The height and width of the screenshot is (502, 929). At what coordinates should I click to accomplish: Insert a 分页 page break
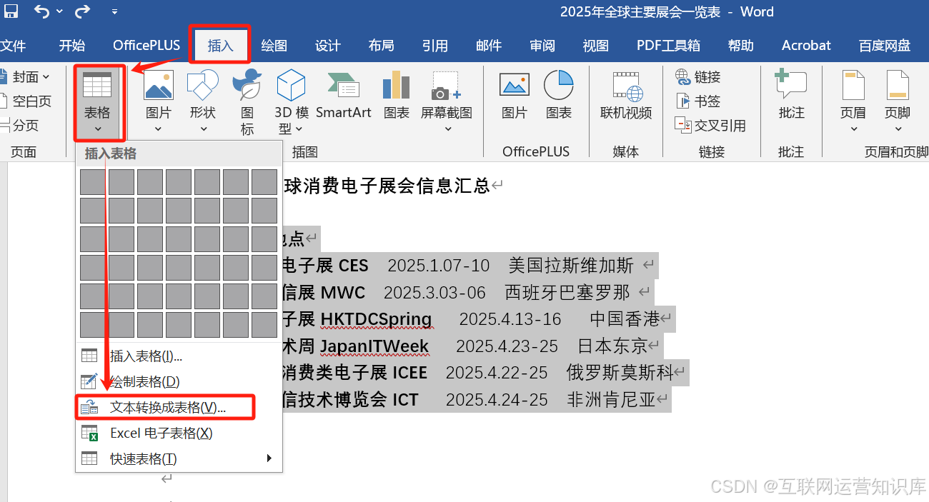point(20,126)
